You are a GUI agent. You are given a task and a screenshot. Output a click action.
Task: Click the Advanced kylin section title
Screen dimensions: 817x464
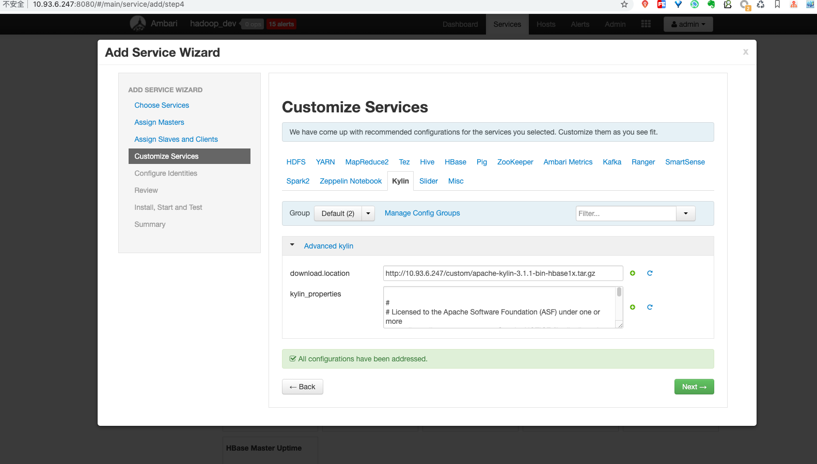coord(328,246)
